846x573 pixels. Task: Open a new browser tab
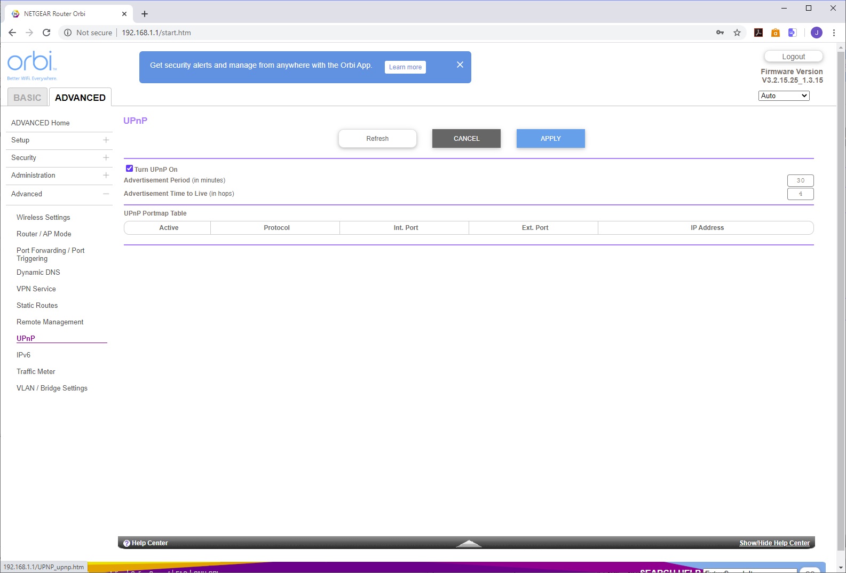[145, 14]
